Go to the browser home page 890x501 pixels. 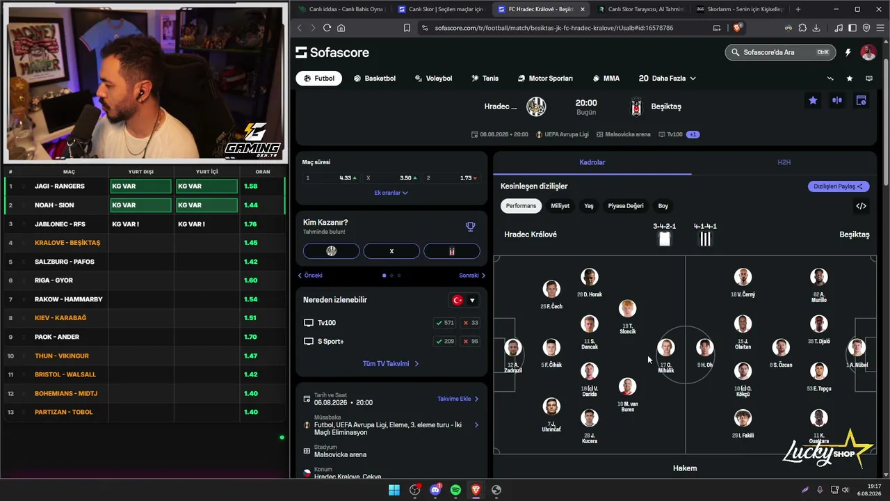click(x=341, y=28)
